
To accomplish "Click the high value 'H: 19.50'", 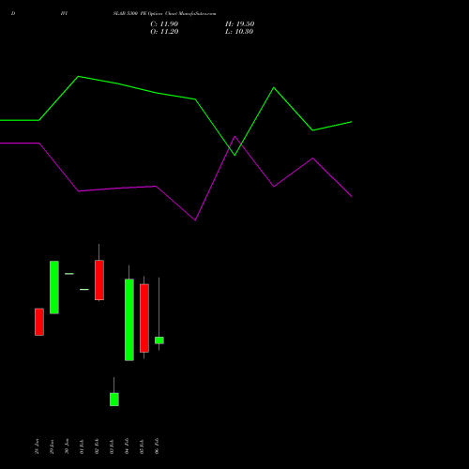I will point(239,24).
